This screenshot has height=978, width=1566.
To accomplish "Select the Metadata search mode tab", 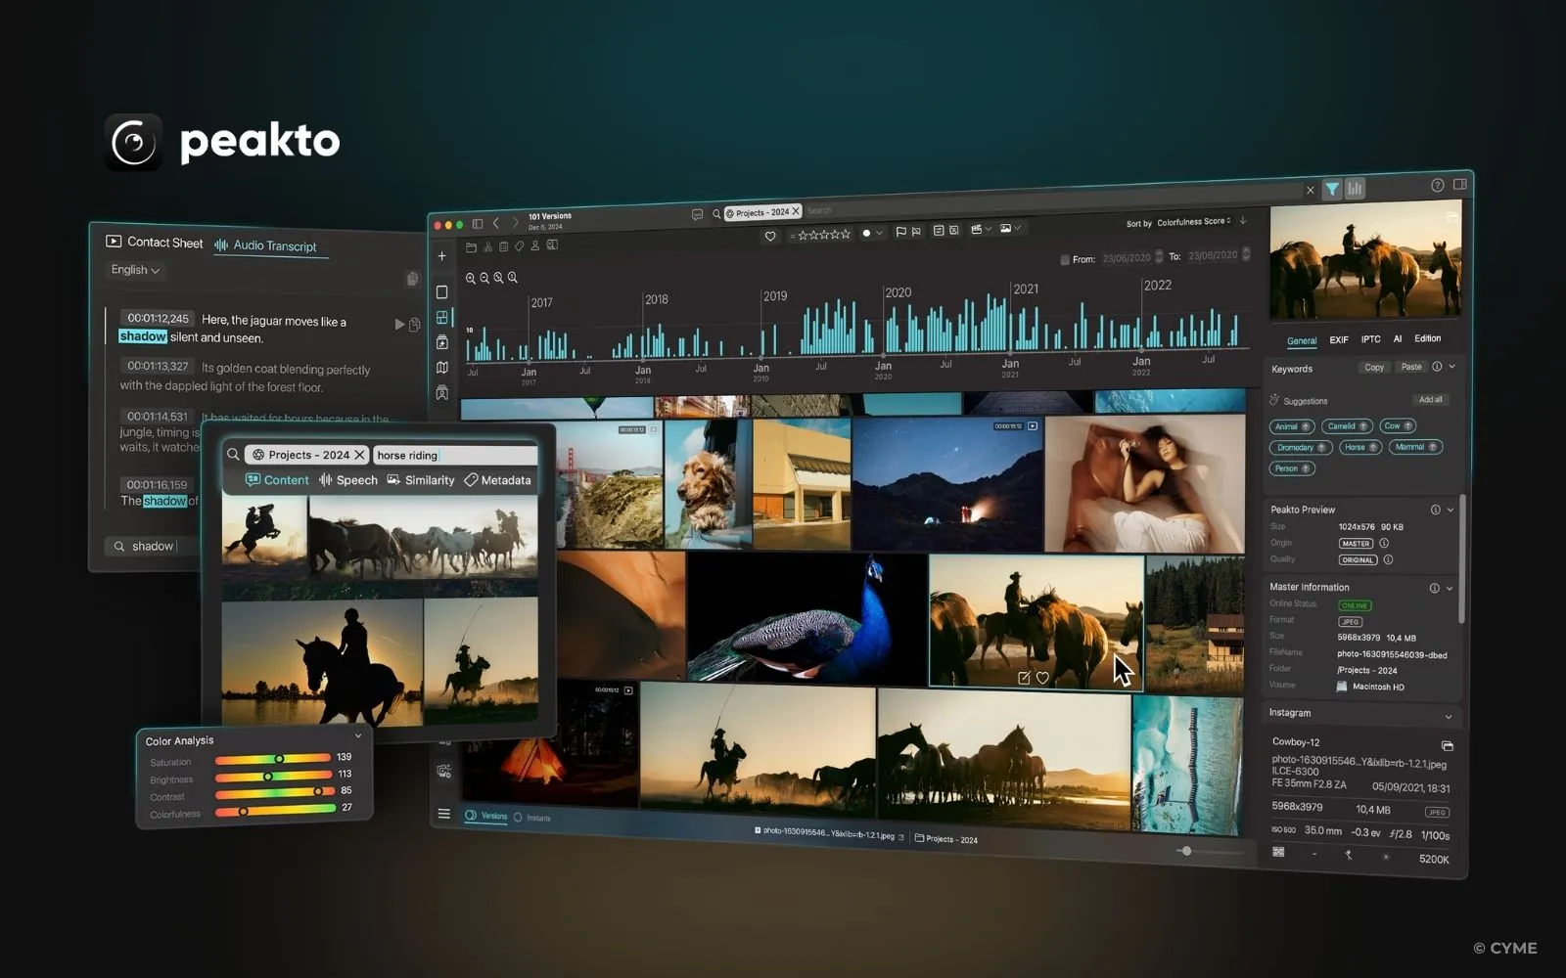I will [497, 480].
